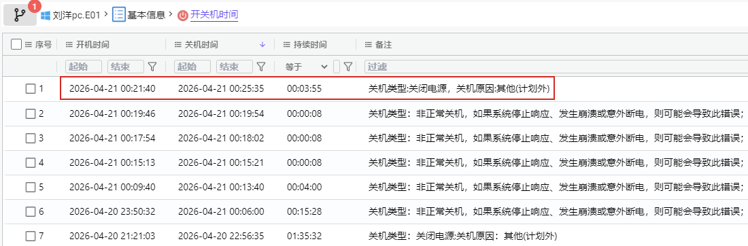
Task: Click the funnel filter icon under 持续时间
Action: point(347,67)
